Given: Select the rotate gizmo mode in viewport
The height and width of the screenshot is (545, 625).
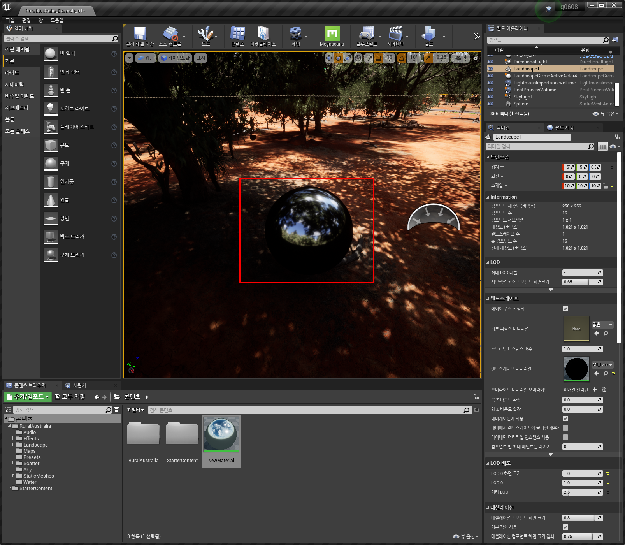Looking at the screenshot, I should click(x=338, y=58).
